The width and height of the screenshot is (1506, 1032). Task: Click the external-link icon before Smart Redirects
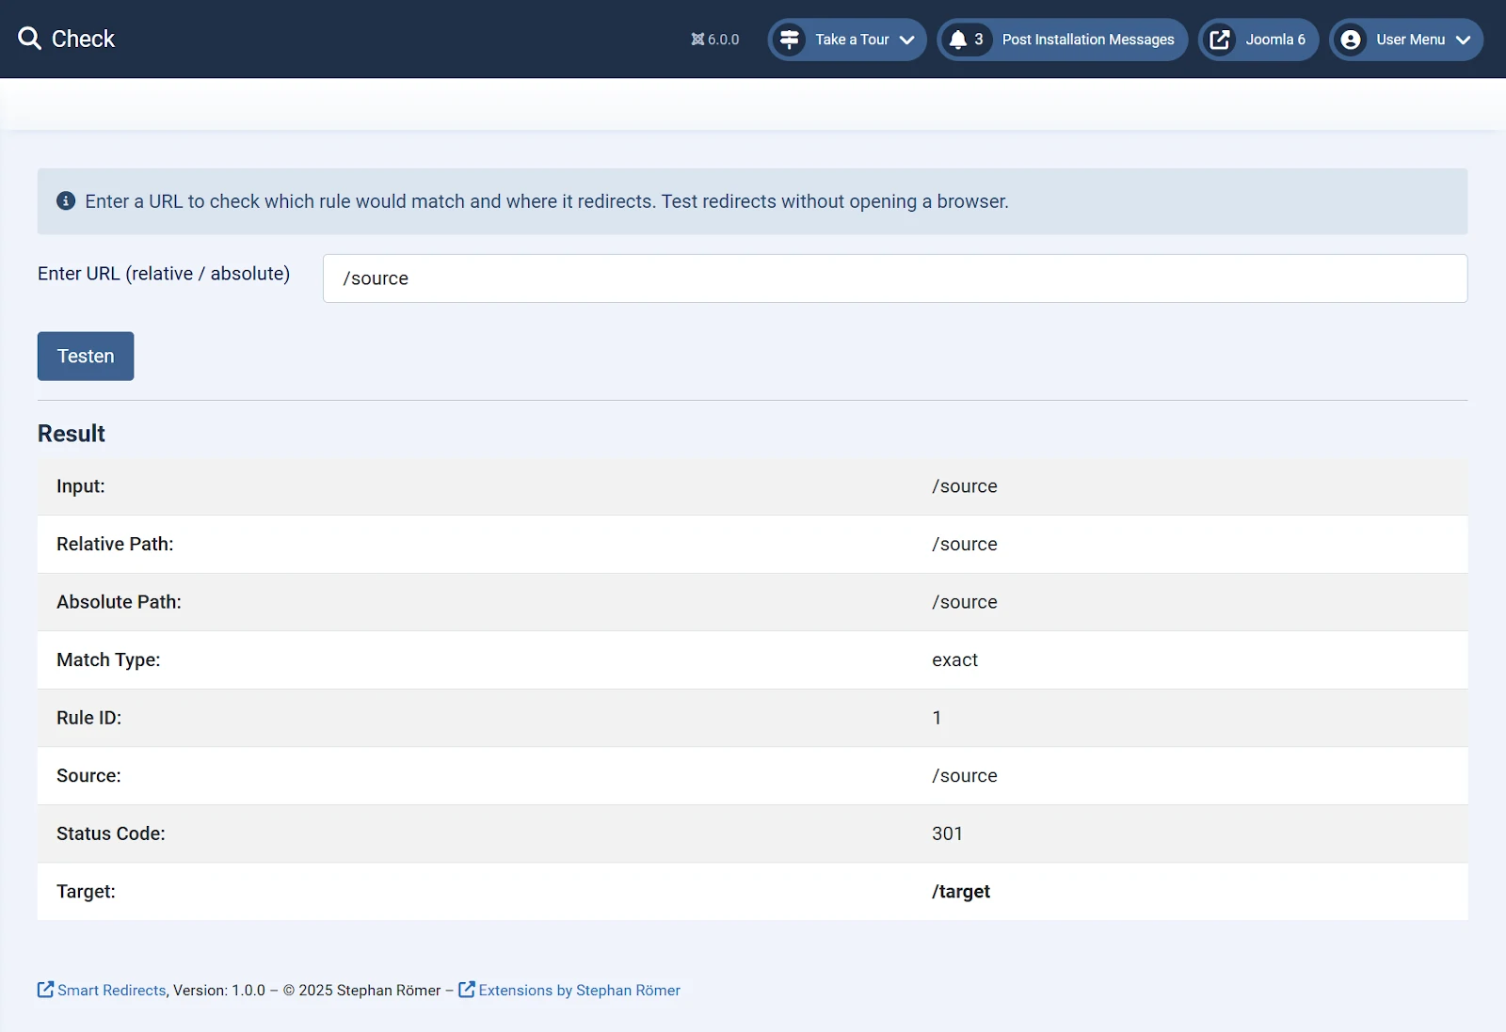point(45,990)
